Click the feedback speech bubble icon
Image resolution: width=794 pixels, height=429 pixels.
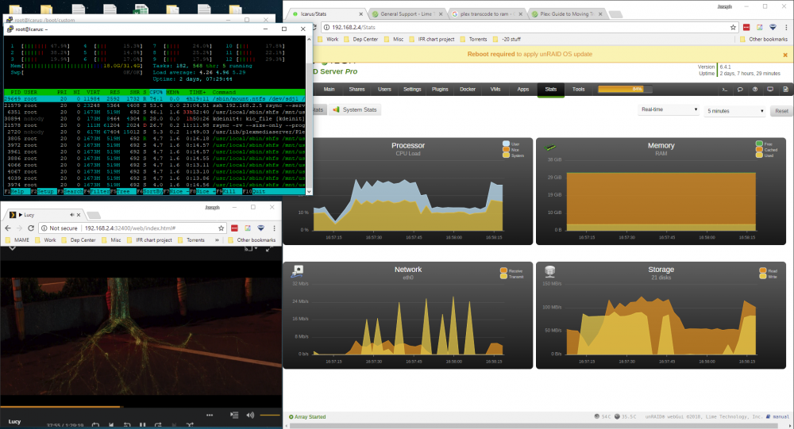pos(740,90)
